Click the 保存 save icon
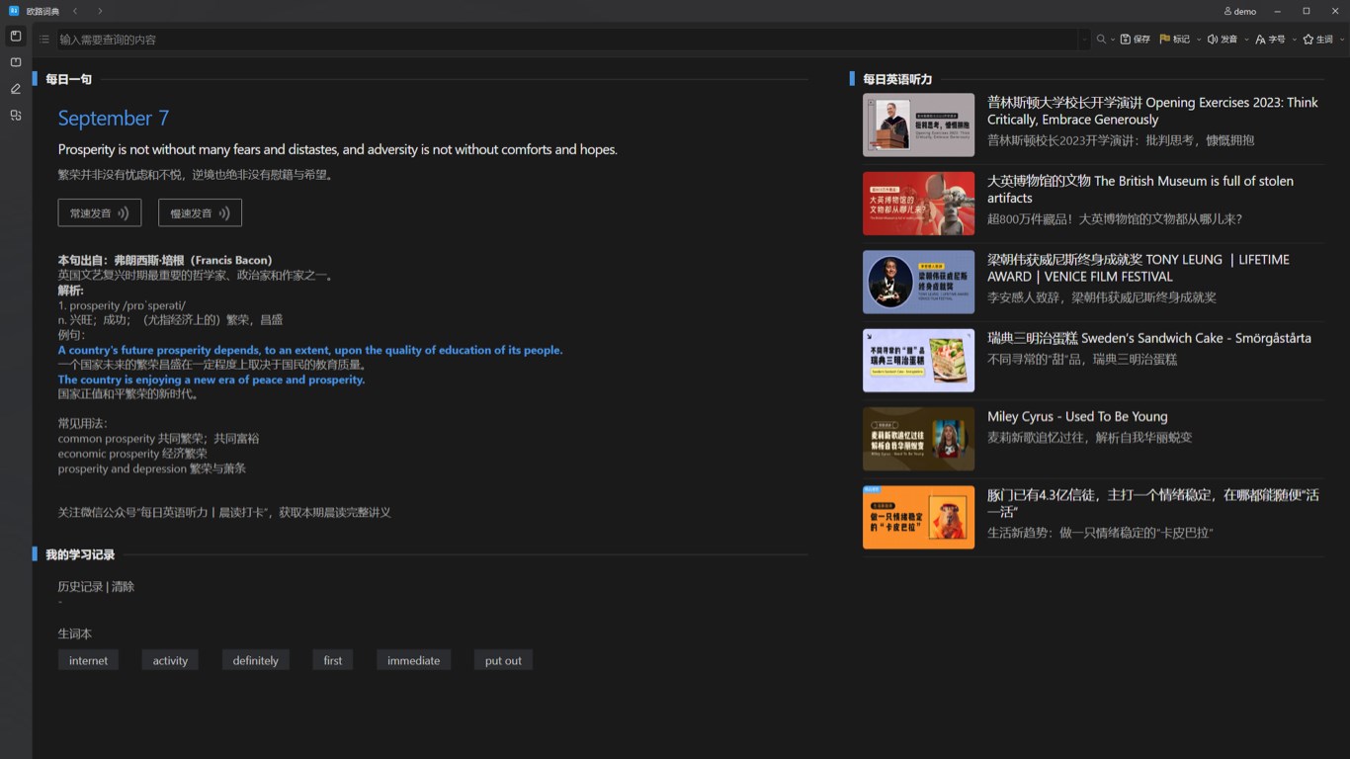 click(1127, 39)
